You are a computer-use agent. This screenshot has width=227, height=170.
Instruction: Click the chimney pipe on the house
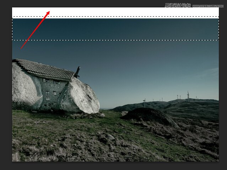click(77, 72)
